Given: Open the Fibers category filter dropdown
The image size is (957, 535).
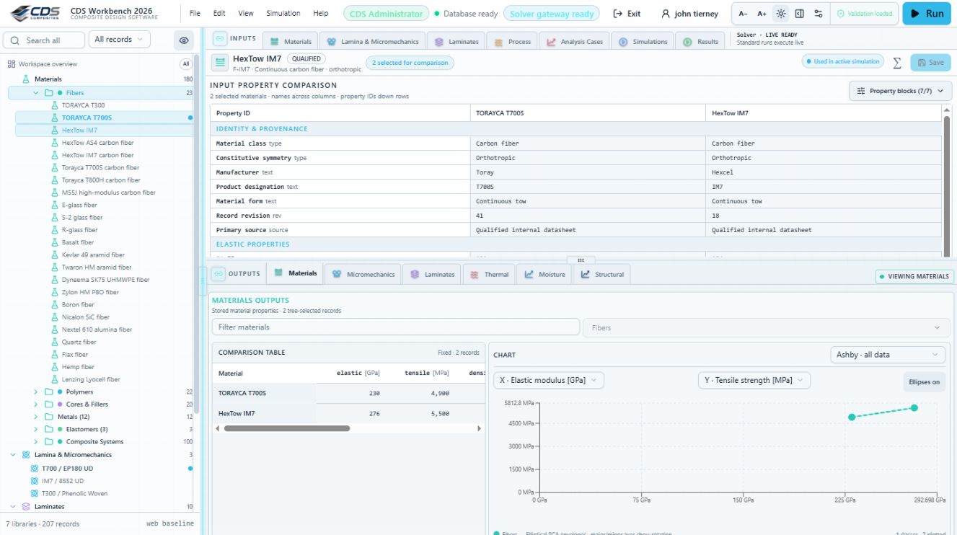Looking at the screenshot, I should pos(766,327).
